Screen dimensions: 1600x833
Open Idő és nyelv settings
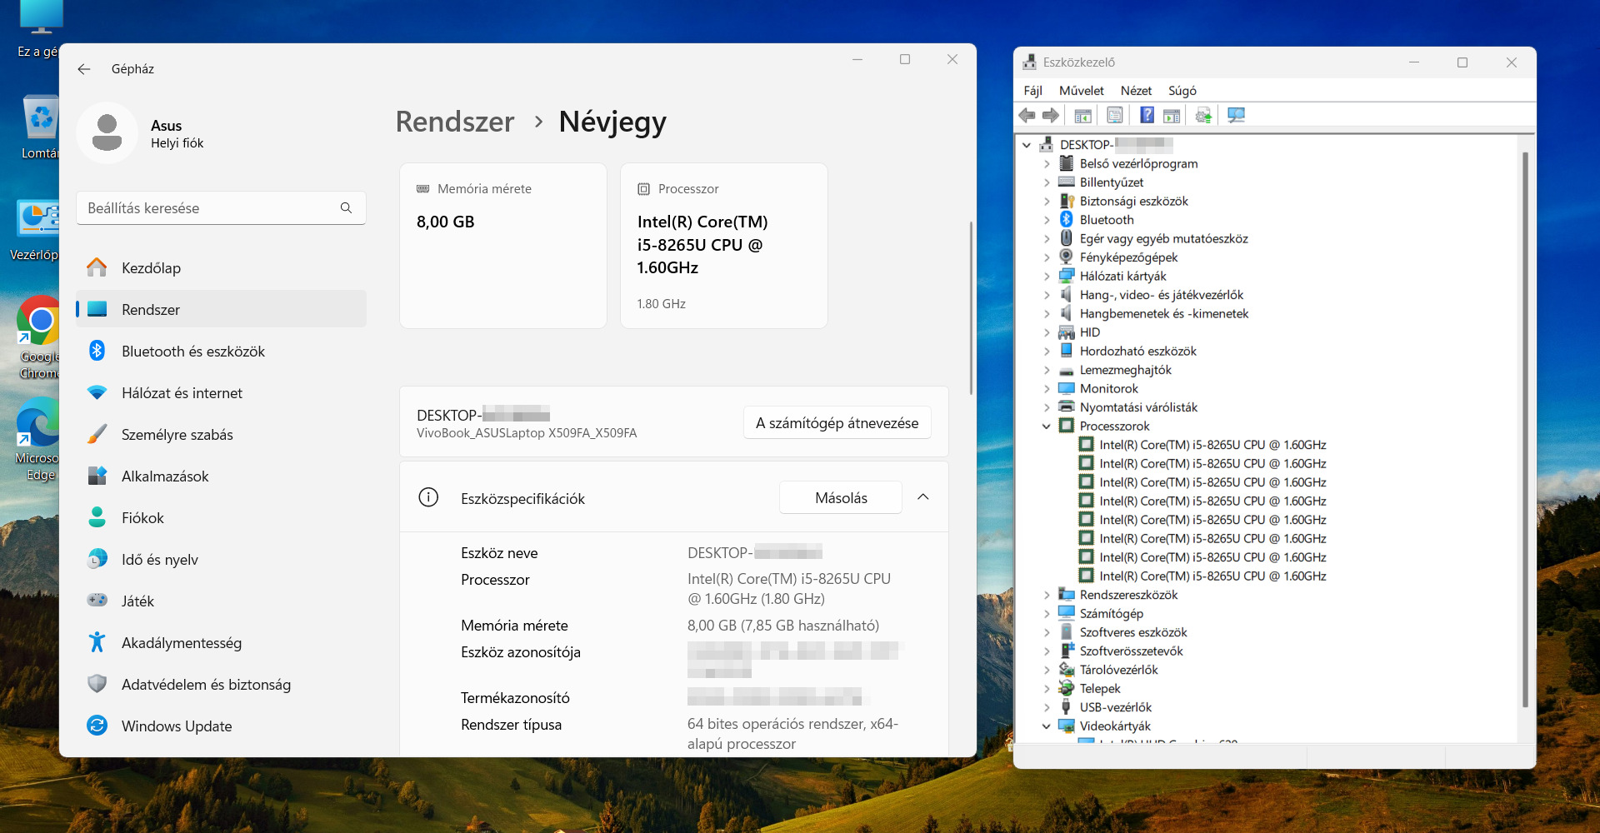[x=221, y=559]
